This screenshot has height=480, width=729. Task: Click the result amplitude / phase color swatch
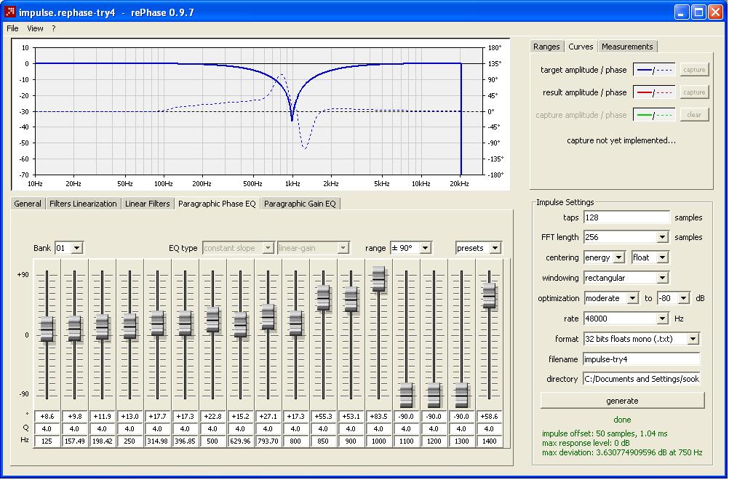coord(654,92)
